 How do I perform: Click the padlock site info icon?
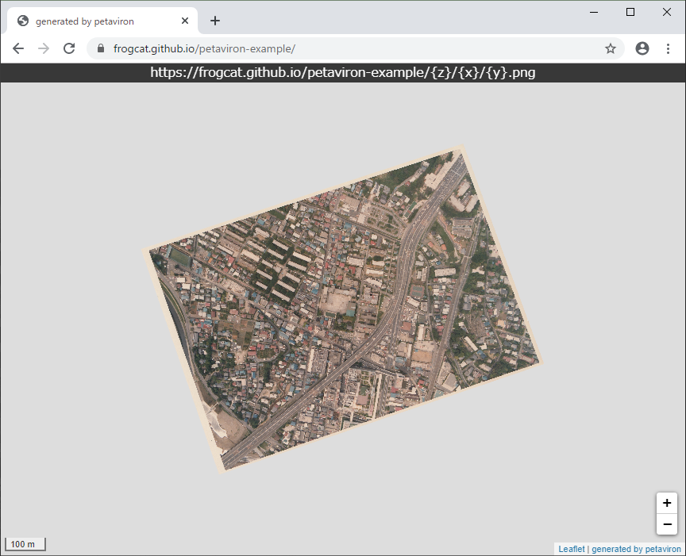pos(101,48)
